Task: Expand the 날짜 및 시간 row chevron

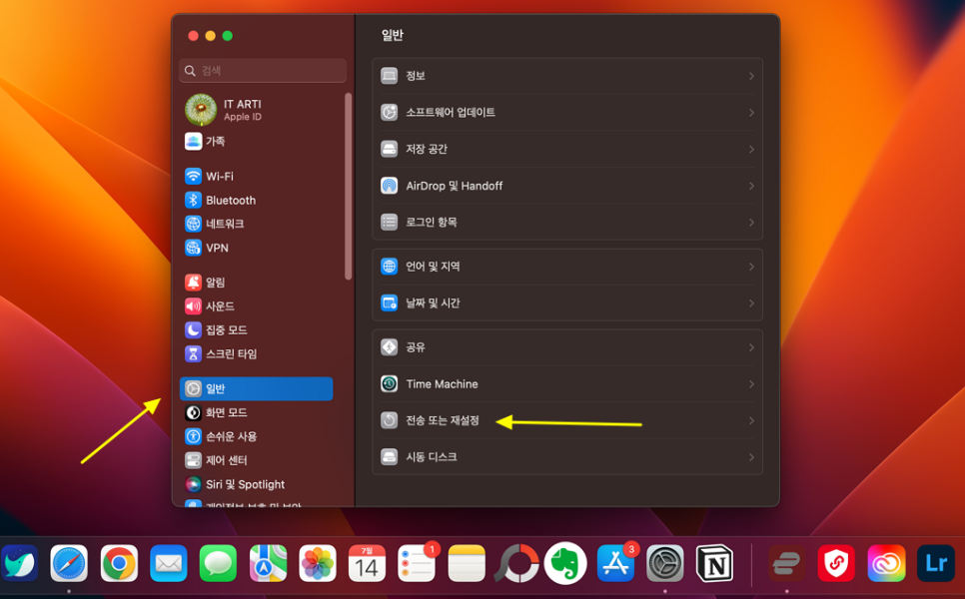Action: click(x=751, y=303)
